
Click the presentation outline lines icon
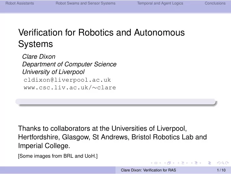[x=210, y=163]
